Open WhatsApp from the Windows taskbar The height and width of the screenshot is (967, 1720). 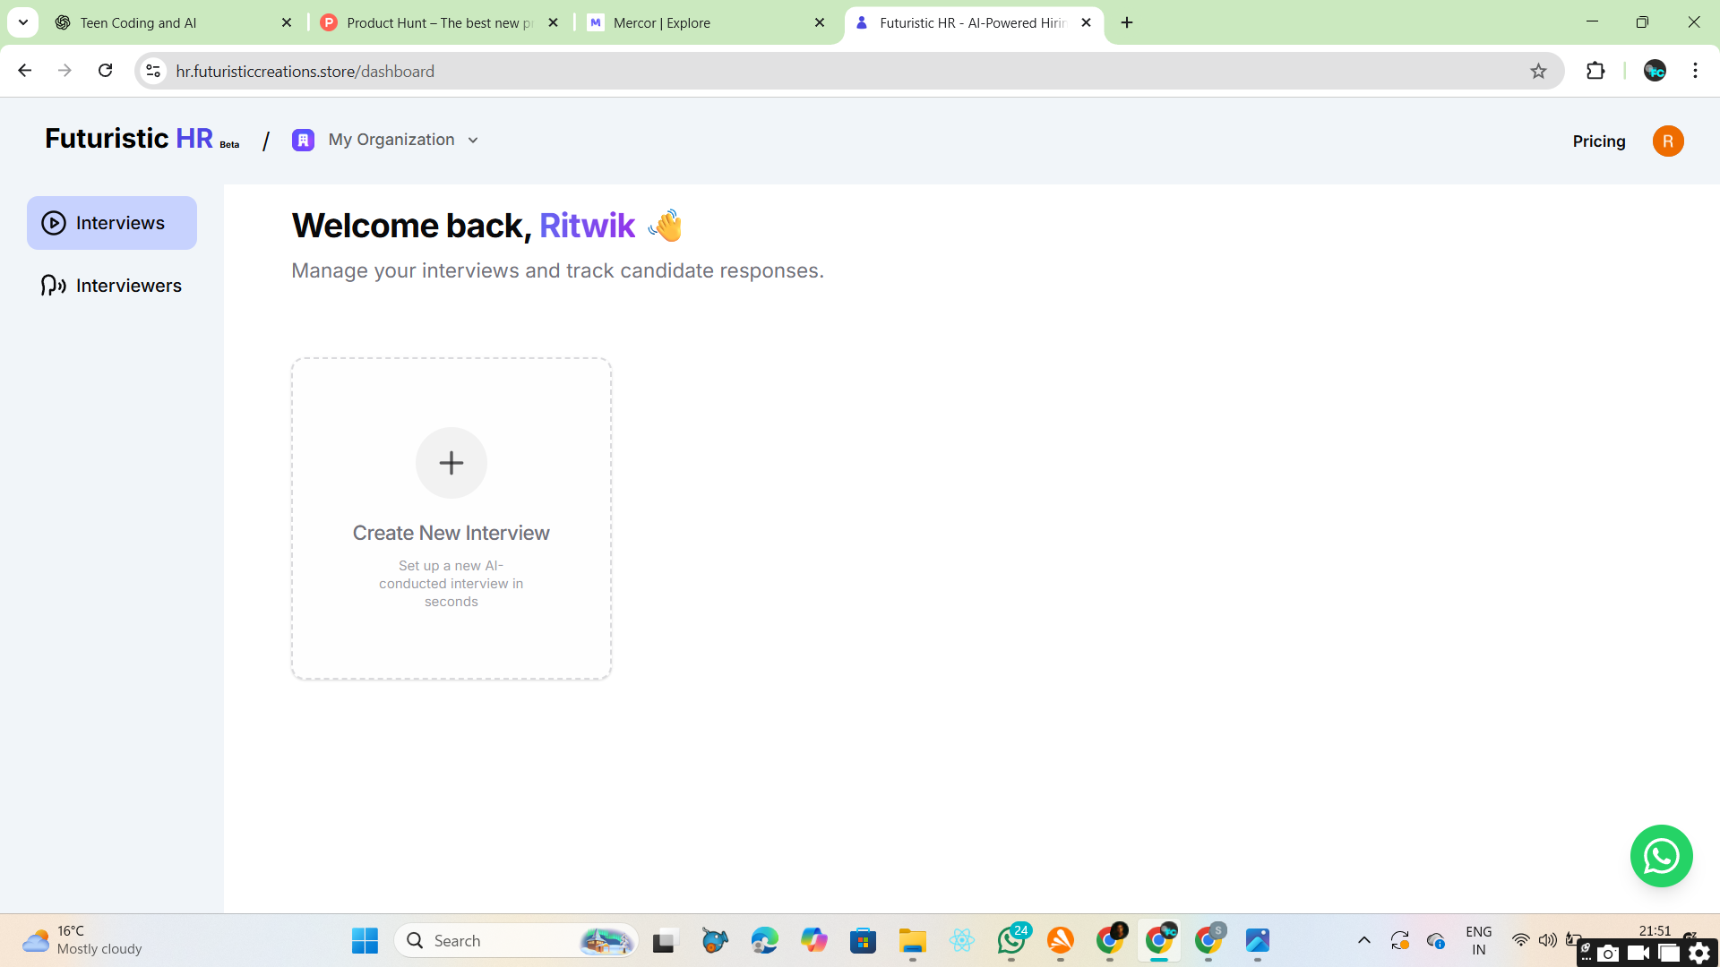pos(1011,940)
